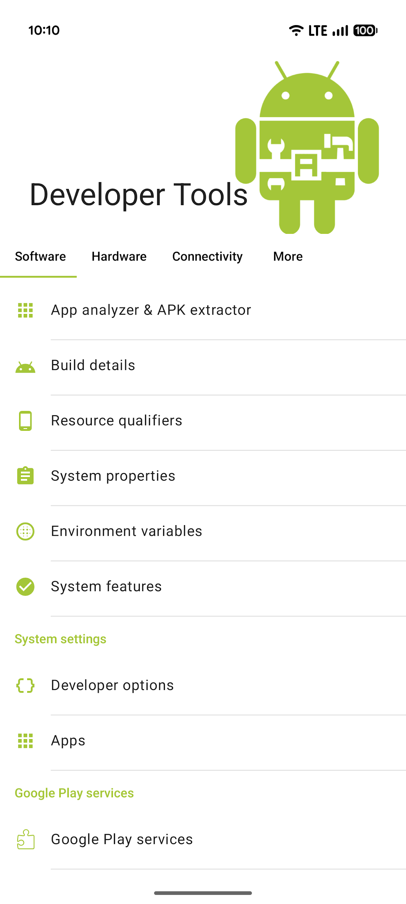Tap the clipboard System properties icon

pyautogui.click(x=25, y=476)
